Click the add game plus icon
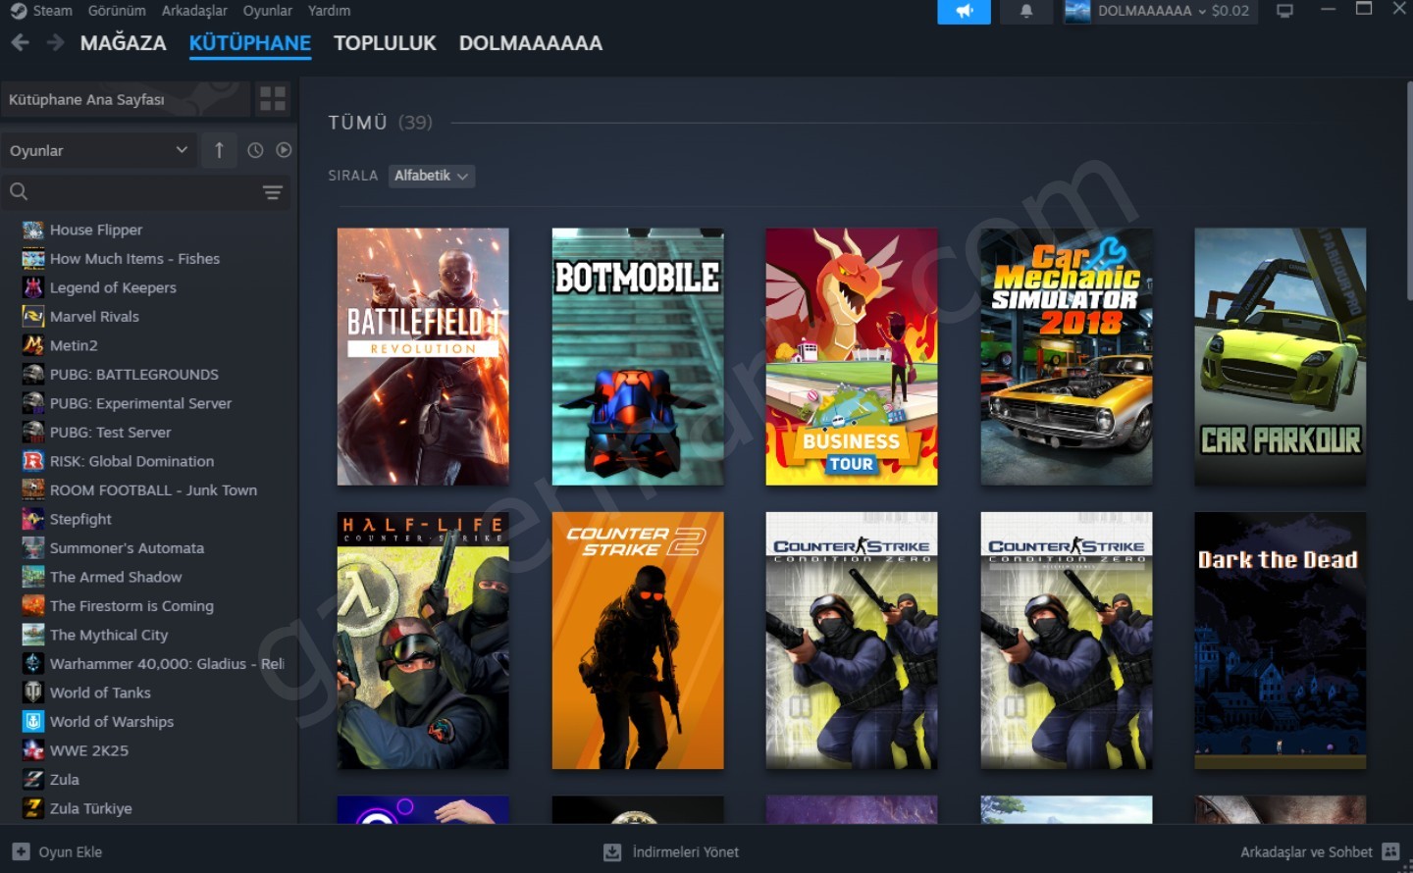Viewport: 1413px width, 873px height. (21, 851)
